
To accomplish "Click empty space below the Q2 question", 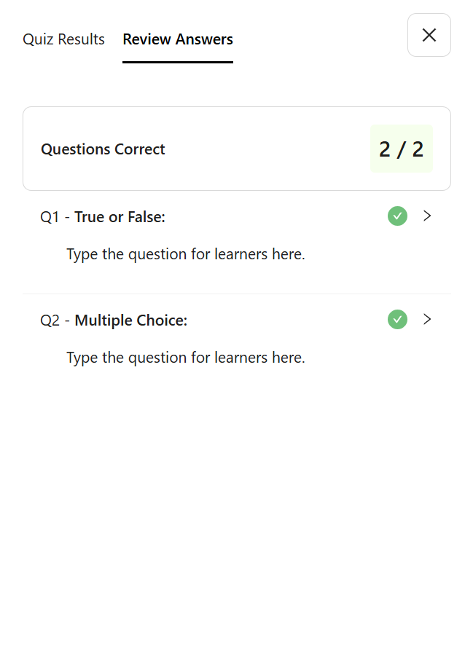I will point(237,503).
